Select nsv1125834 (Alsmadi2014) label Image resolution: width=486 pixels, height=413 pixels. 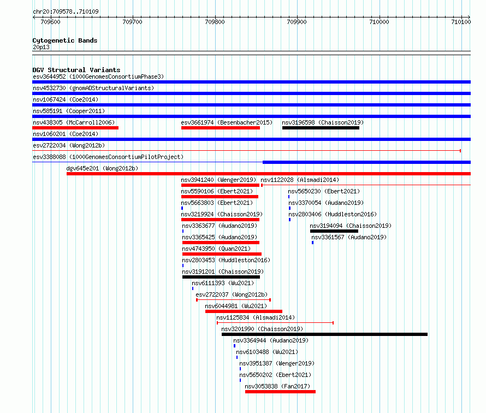[256, 317]
